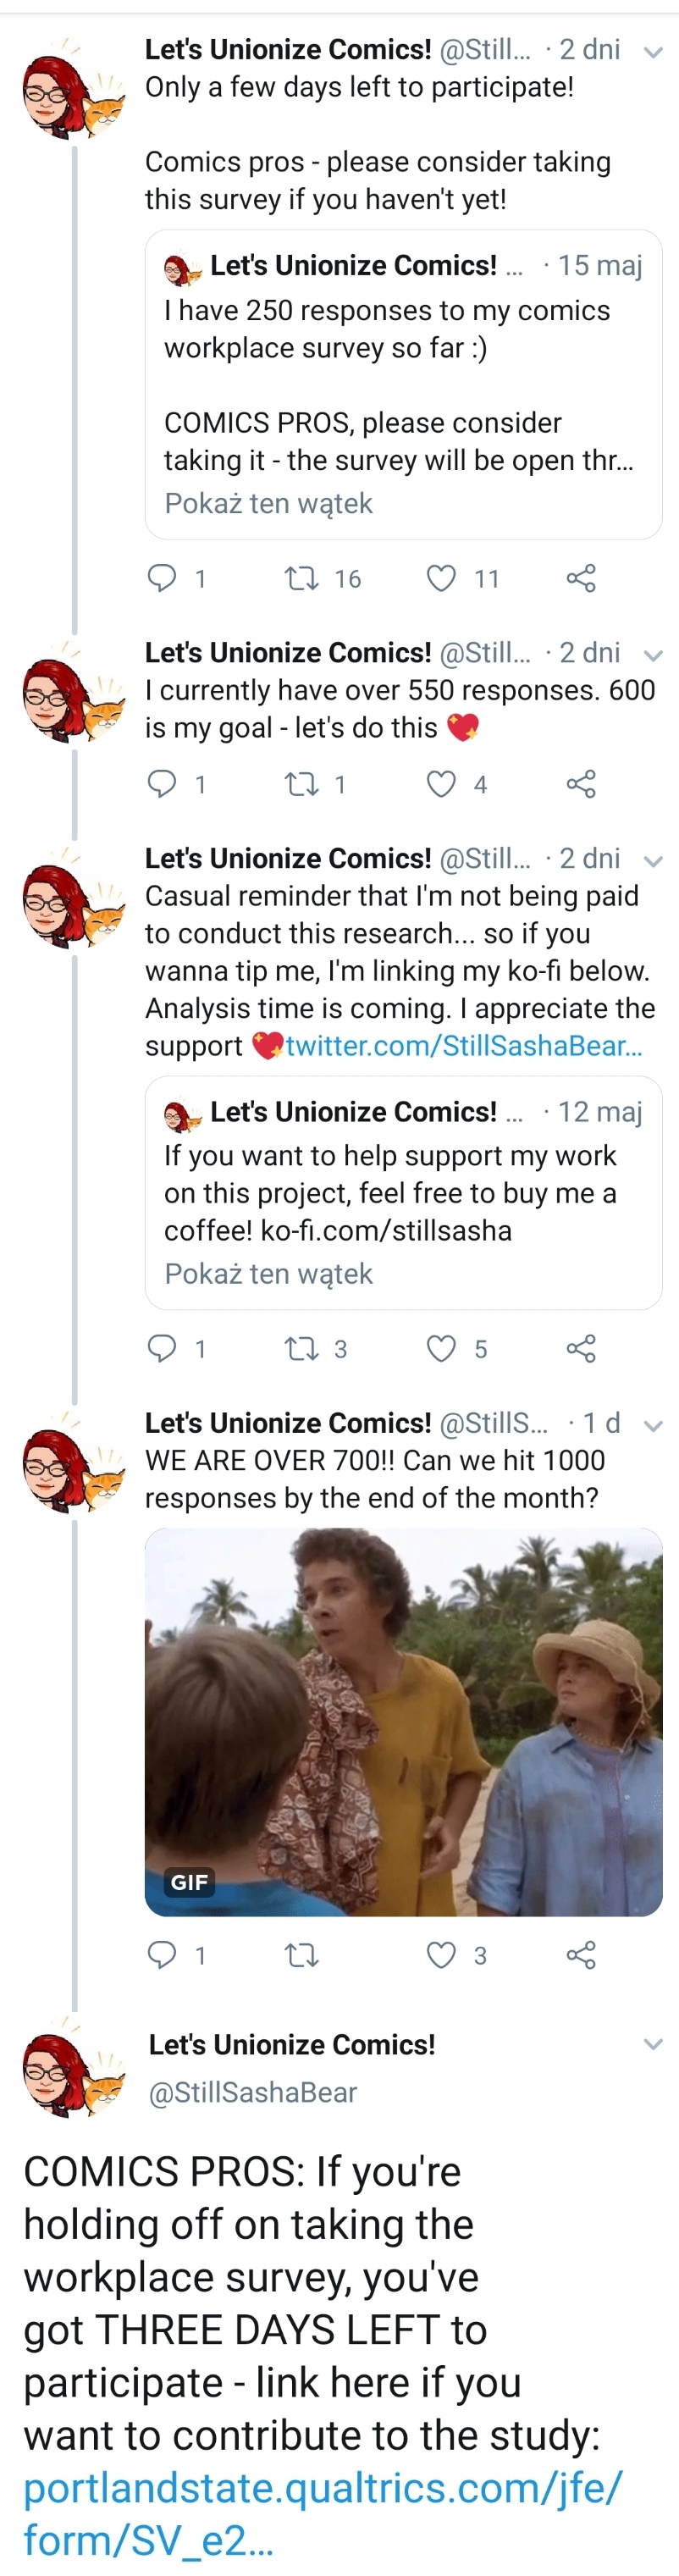The width and height of the screenshot is (679, 2576).
Task: Play the GIF of people on beach
Action: (x=403, y=1722)
